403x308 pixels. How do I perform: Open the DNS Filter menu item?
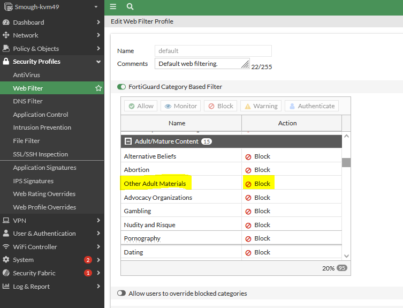[28, 101]
